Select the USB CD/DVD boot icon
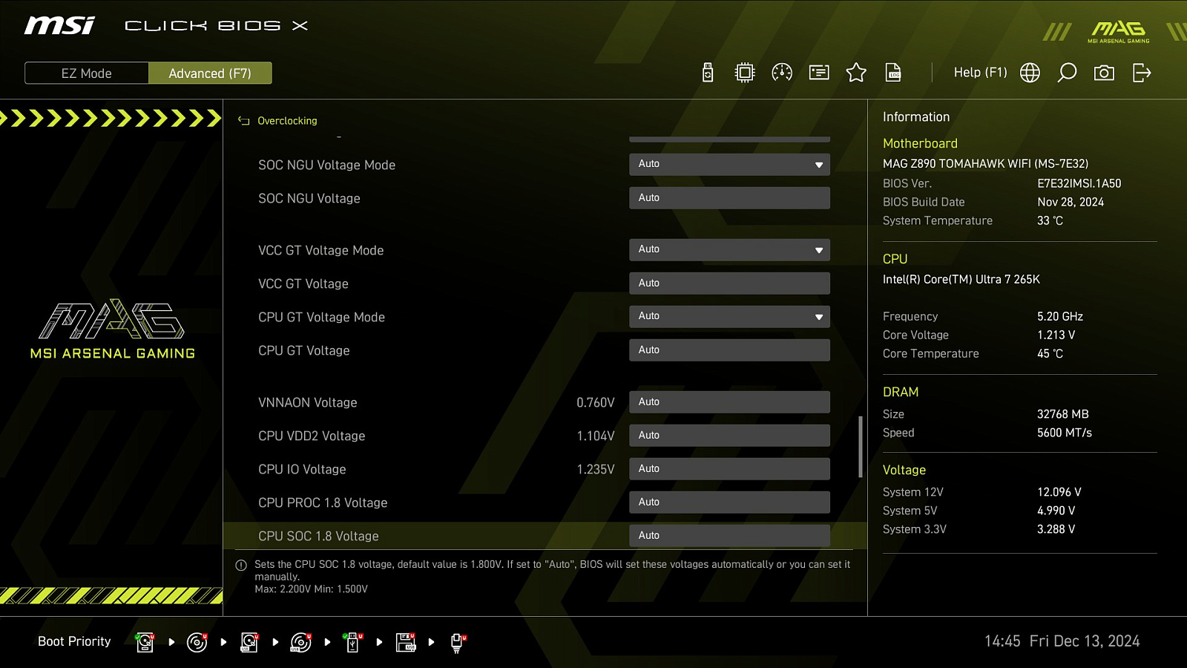The height and width of the screenshot is (668, 1187). [301, 642]
